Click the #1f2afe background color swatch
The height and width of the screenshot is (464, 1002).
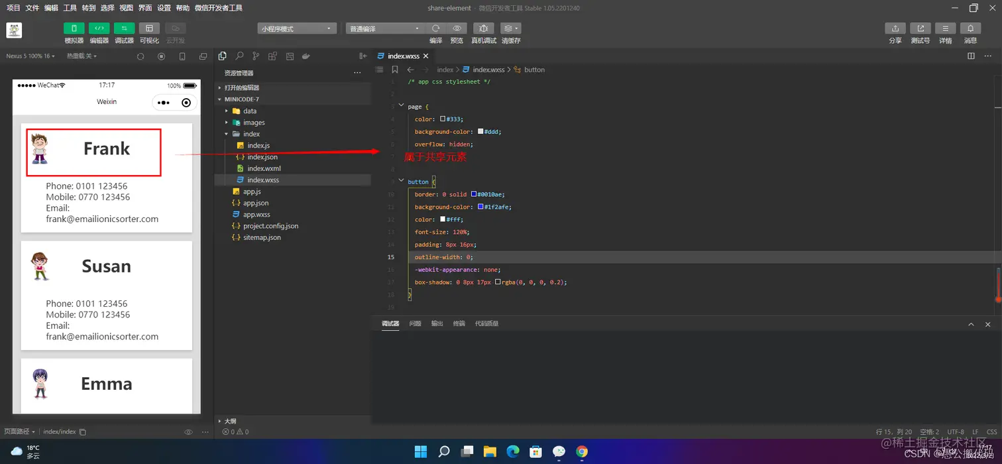tap(480, 207)
